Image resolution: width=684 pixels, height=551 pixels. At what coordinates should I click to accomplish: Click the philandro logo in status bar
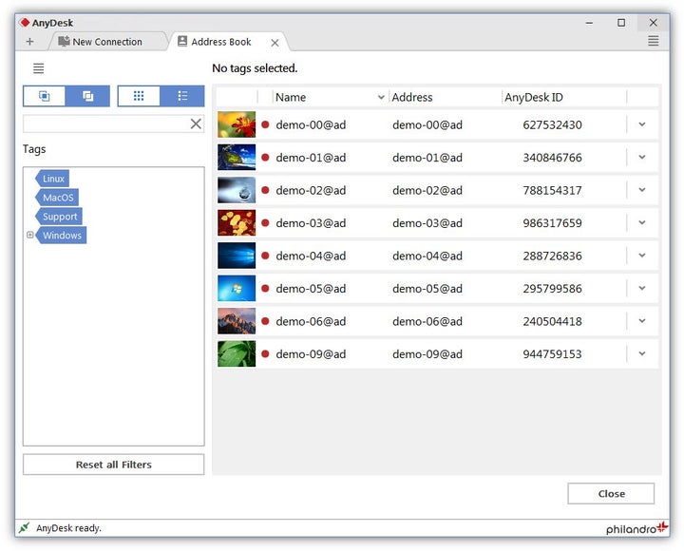[636, 528]
